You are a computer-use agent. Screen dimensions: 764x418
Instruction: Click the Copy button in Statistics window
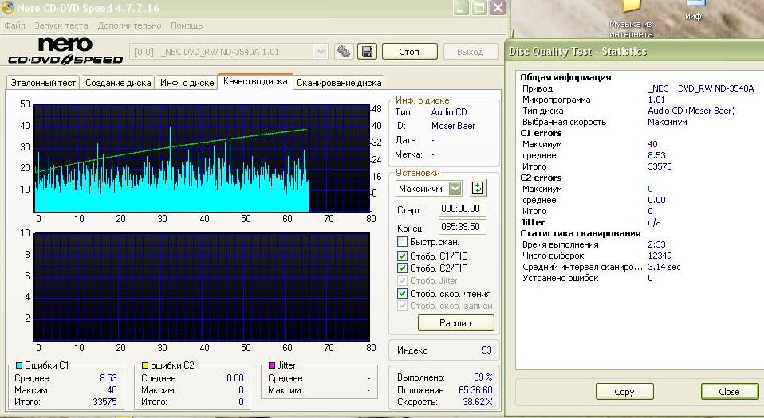[x=624, y=392]
